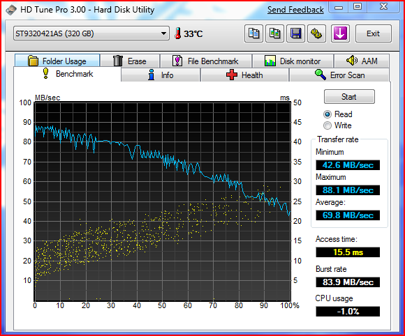The image size is (405, 336).
Task: Click the HD Tune Pro title bar icon
Action: (x=11, y=10)
